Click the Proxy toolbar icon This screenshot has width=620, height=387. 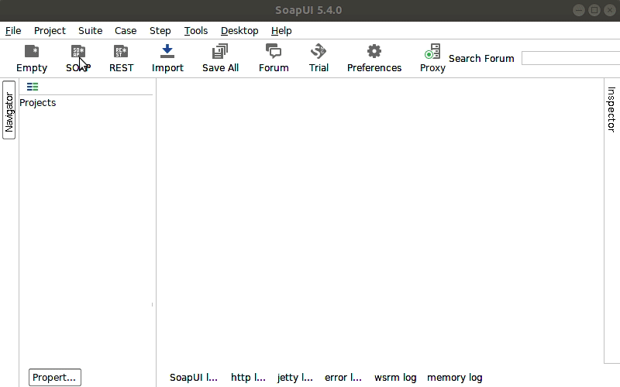(x=432, y=59)
